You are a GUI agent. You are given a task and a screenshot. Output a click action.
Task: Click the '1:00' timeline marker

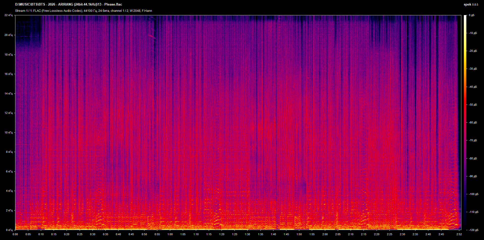click(170, 234)
